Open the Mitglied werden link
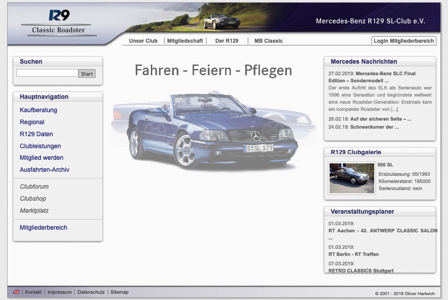The height and width of the screenshot is (300, 448). pos(41,158)
